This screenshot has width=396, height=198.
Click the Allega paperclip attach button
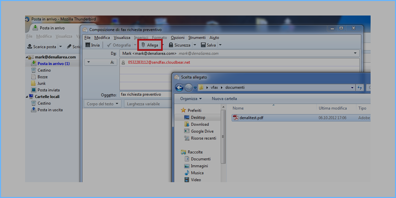[150, 45]
